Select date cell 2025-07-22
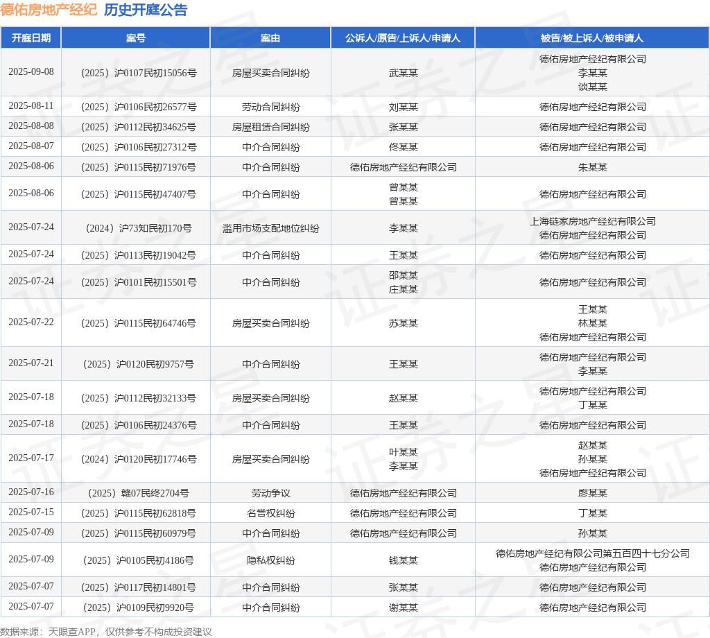 pyautogui.click(x=31, y=322)
